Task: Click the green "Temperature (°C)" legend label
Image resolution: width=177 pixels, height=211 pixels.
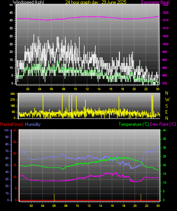Action: tap(134, 124)
